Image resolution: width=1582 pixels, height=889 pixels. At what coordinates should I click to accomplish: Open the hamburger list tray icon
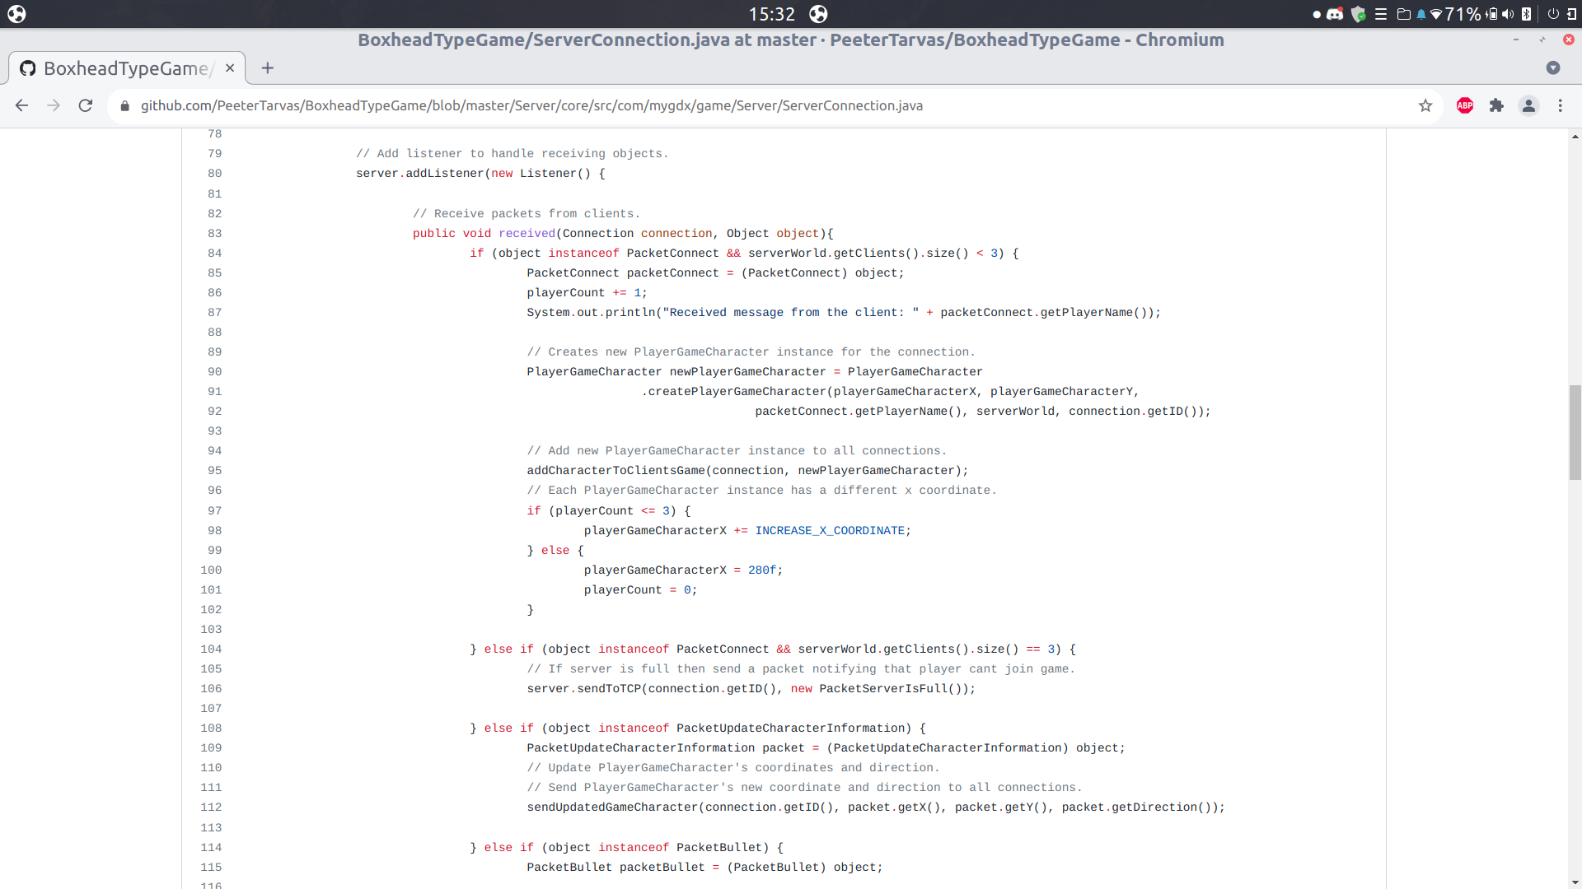1381,14
